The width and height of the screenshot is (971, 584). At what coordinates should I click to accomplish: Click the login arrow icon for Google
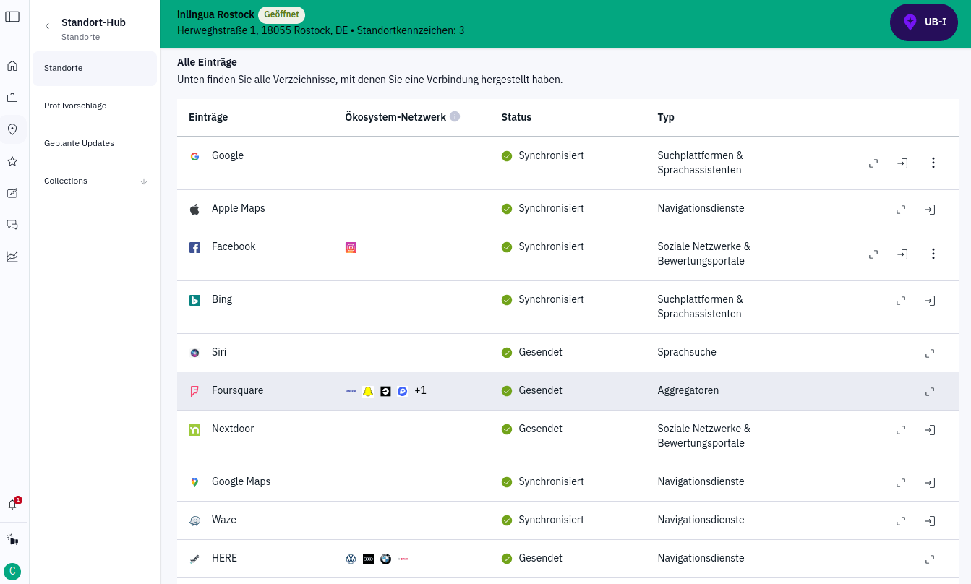point(902,163)
